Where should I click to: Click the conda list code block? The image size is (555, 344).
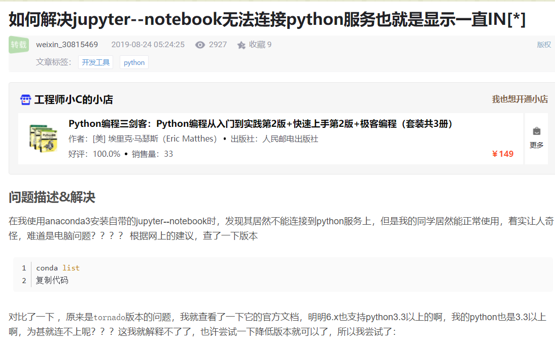(58, 267)
